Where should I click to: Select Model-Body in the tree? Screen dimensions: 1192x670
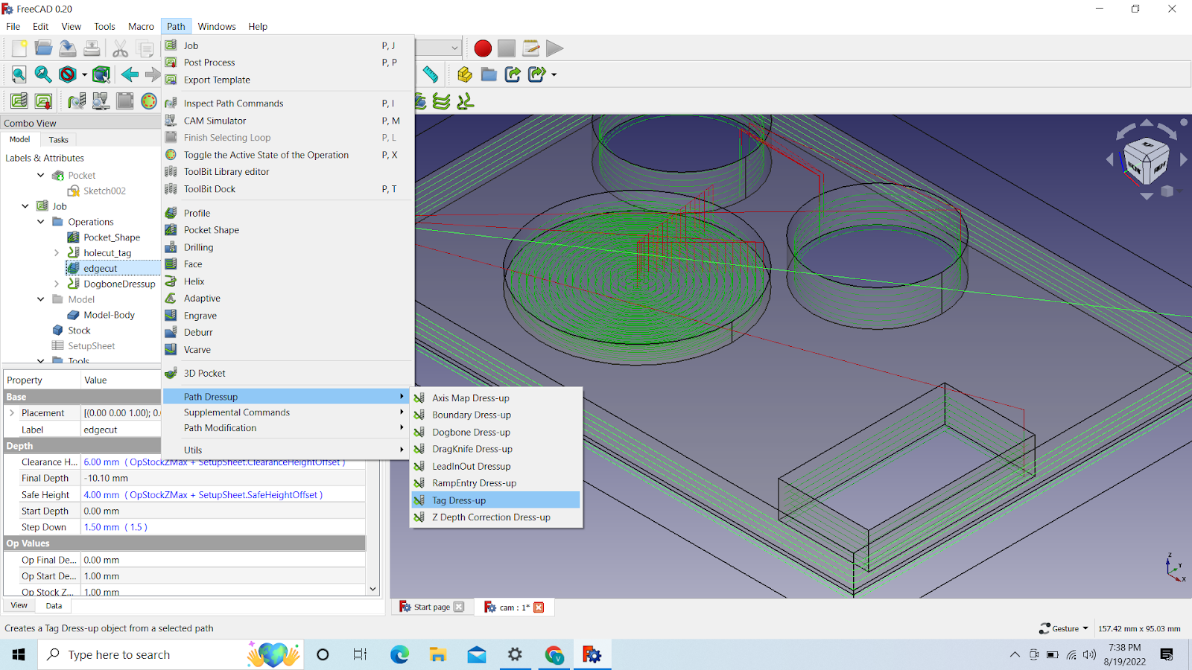click(109, 315)
